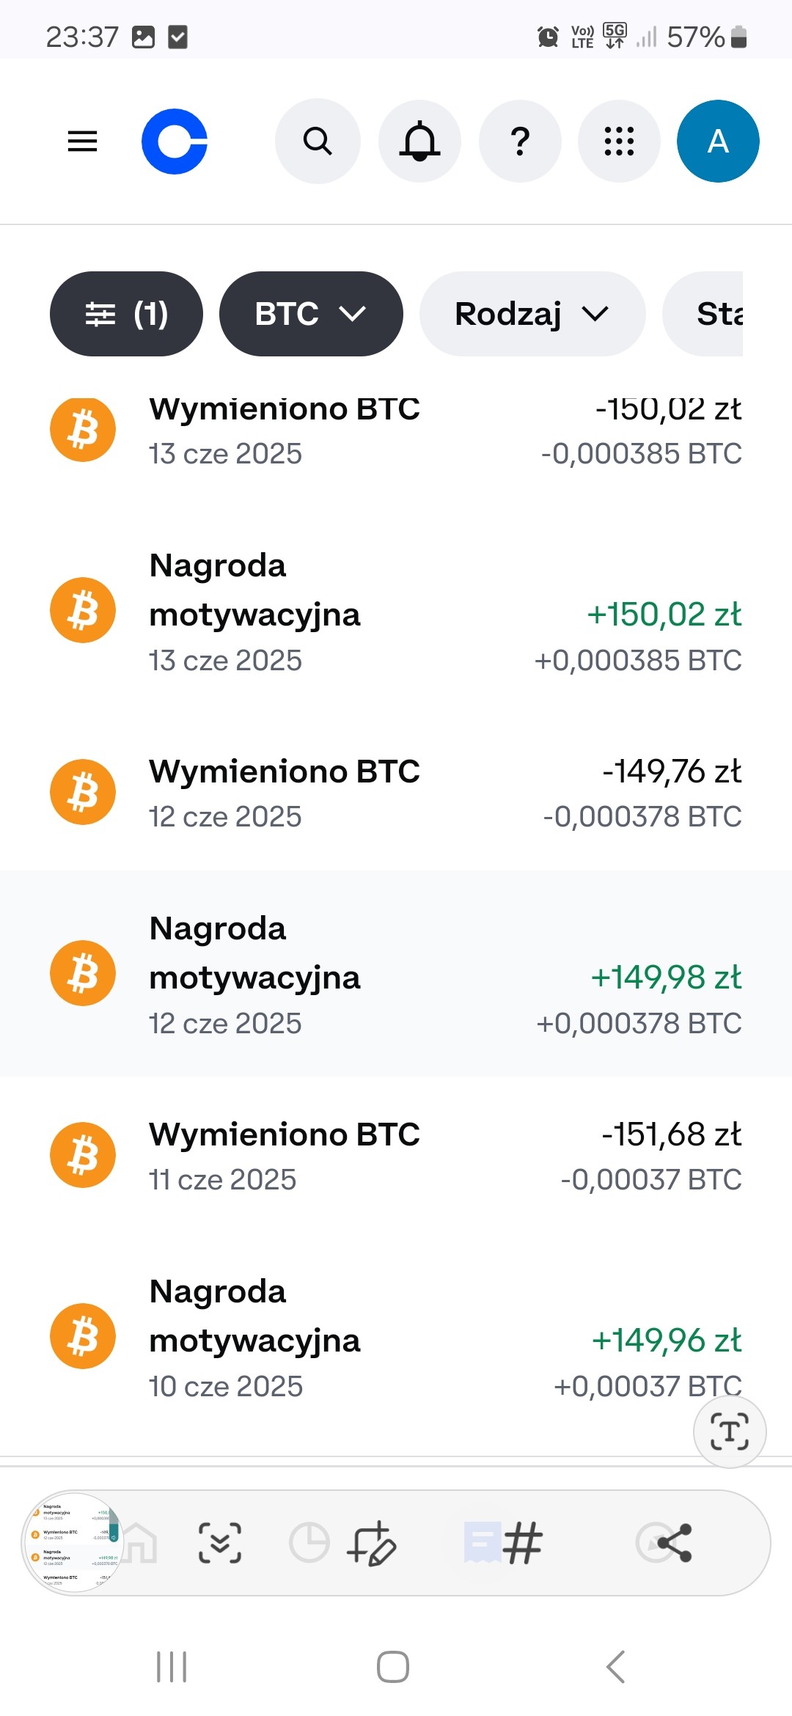Open notifications bell
Image resolution: width=792 pixels, height=1716 pixels.
(419, 141)
